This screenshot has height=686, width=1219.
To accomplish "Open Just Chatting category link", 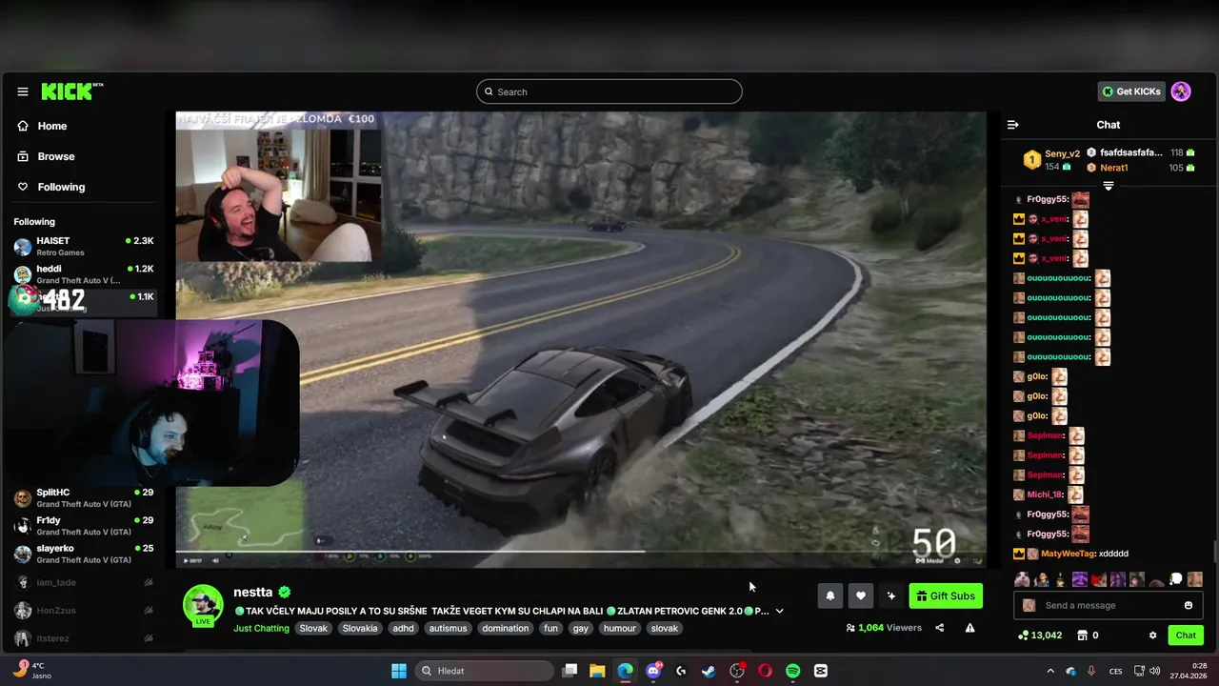I will click(261, 628).
